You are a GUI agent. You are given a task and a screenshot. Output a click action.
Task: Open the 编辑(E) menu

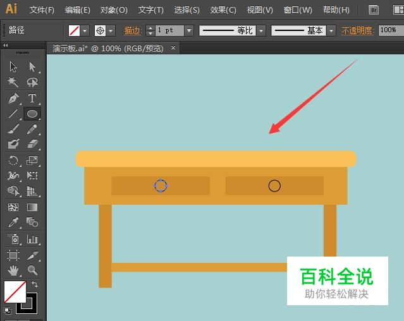click(78, 10)
